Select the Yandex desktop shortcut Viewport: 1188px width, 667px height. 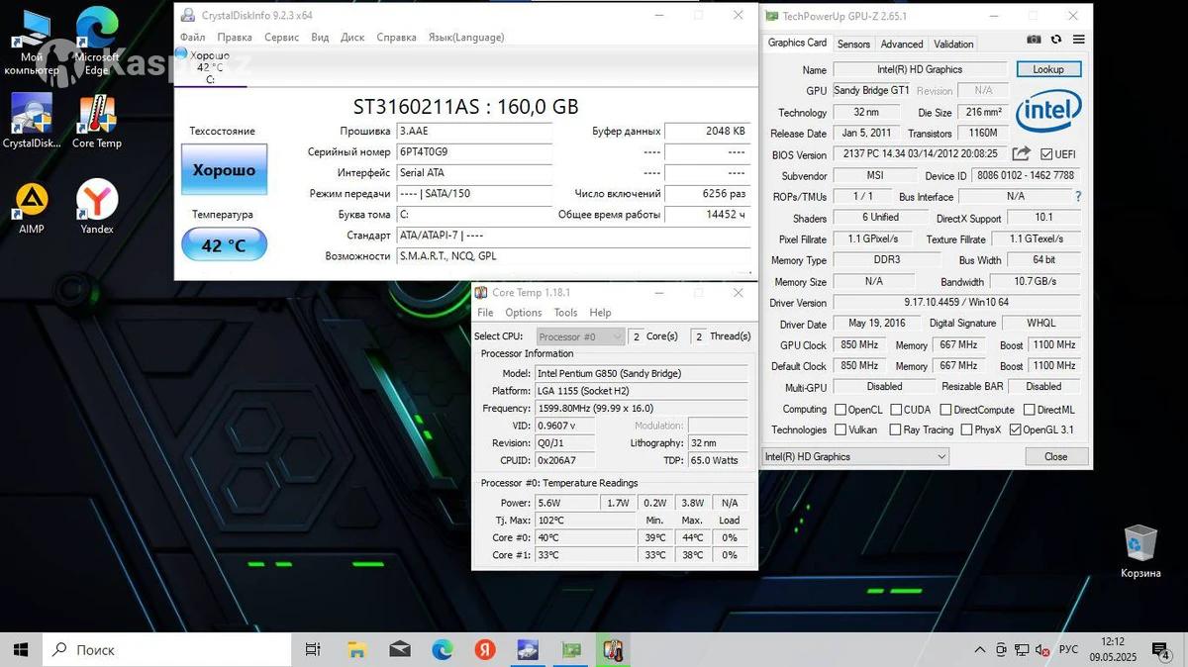coord(97,208)
